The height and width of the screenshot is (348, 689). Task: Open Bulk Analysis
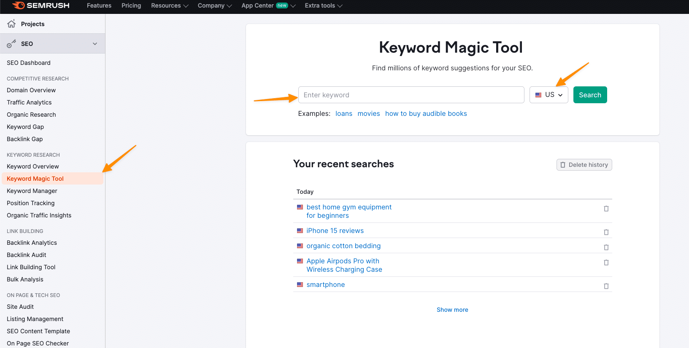(25, 279)
